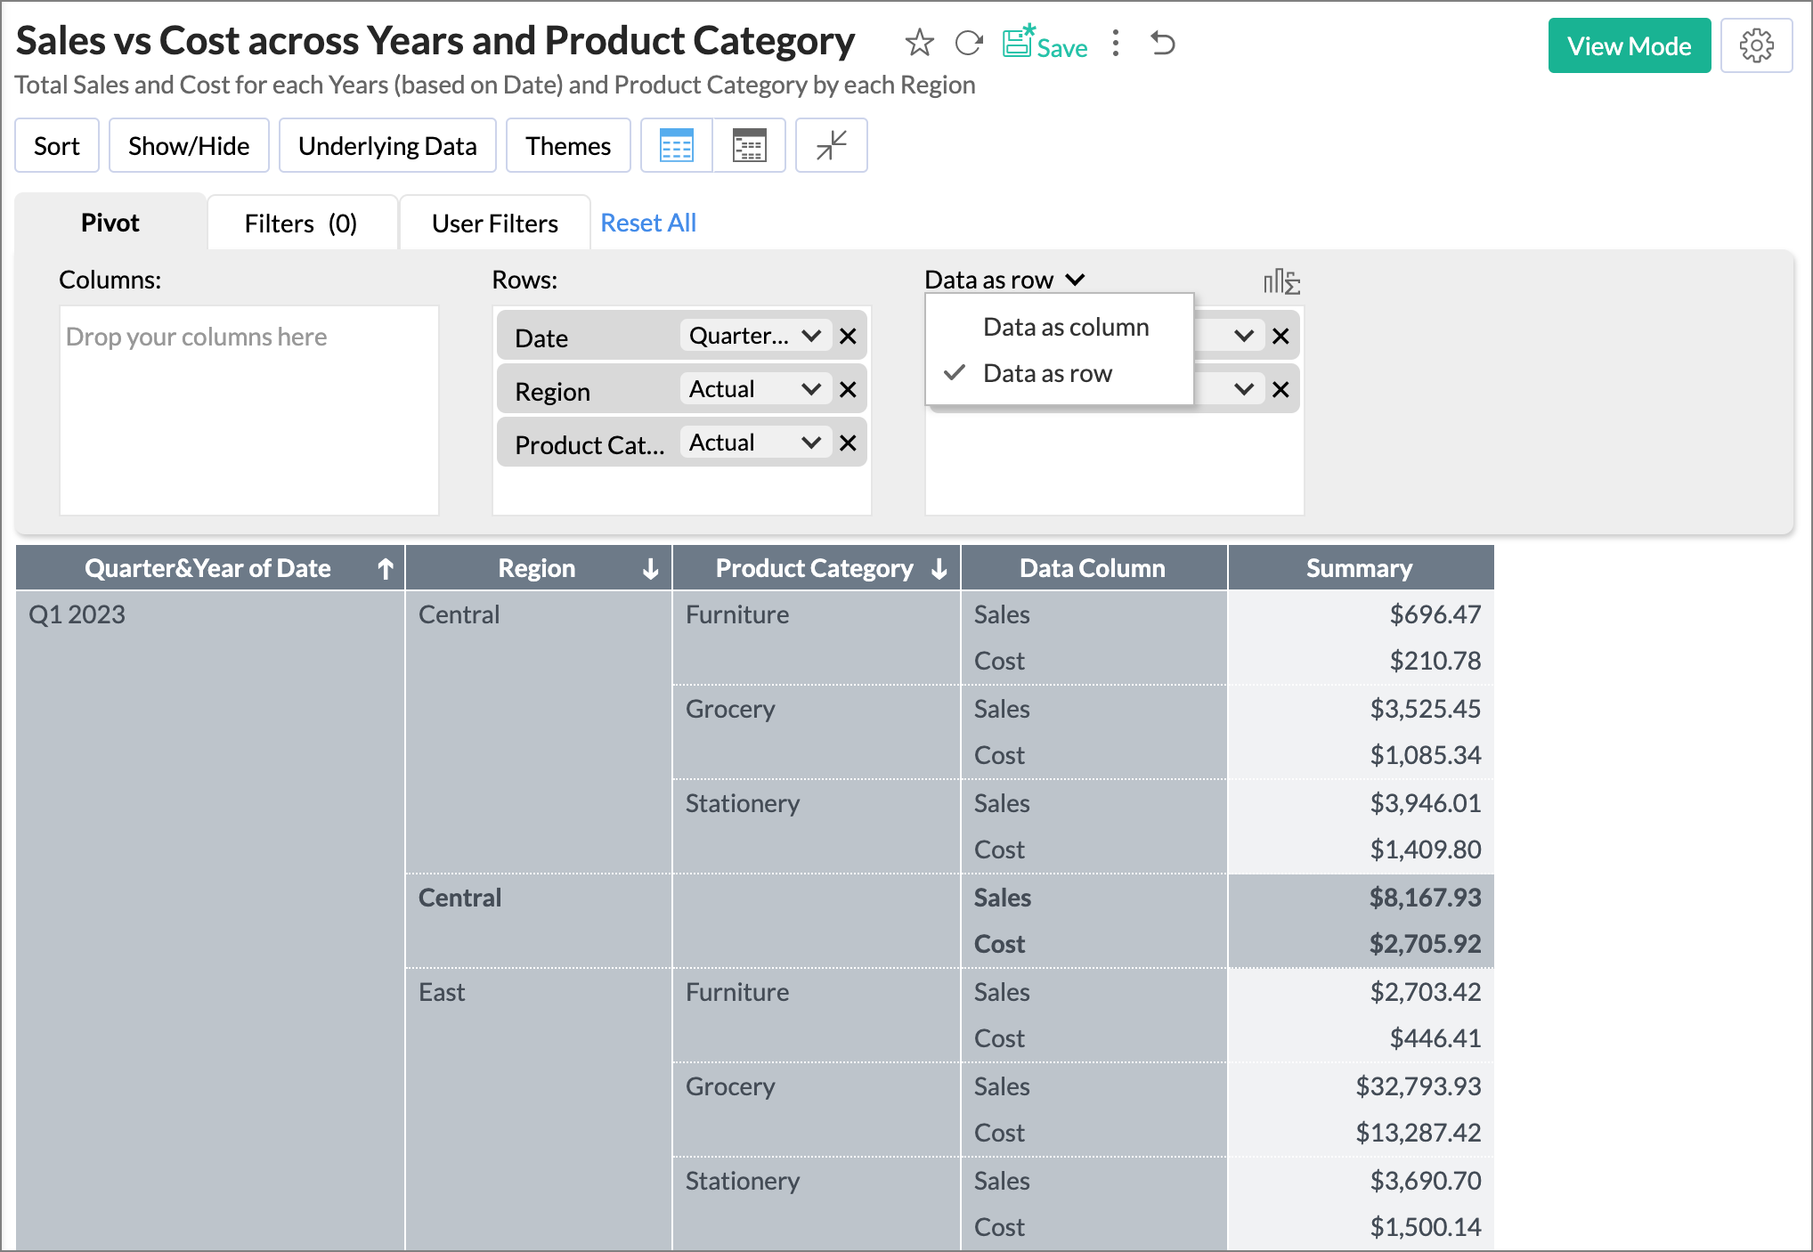Image resolution: width=1813 pixels, height=1252 pixels.
Task: Click the View Mode button
Action: [1629, 45]
